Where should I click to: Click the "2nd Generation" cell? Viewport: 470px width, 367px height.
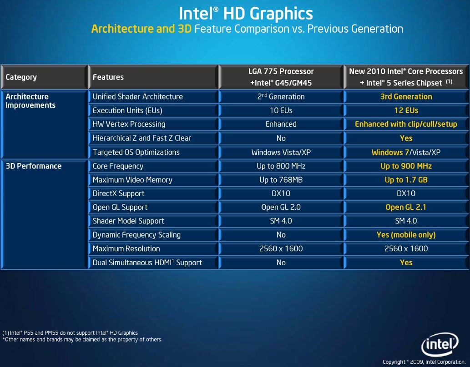pos(281,97)
